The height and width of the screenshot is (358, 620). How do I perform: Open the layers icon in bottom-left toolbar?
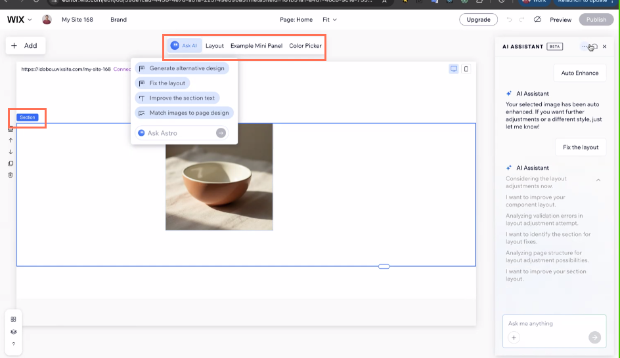(13, 332)
